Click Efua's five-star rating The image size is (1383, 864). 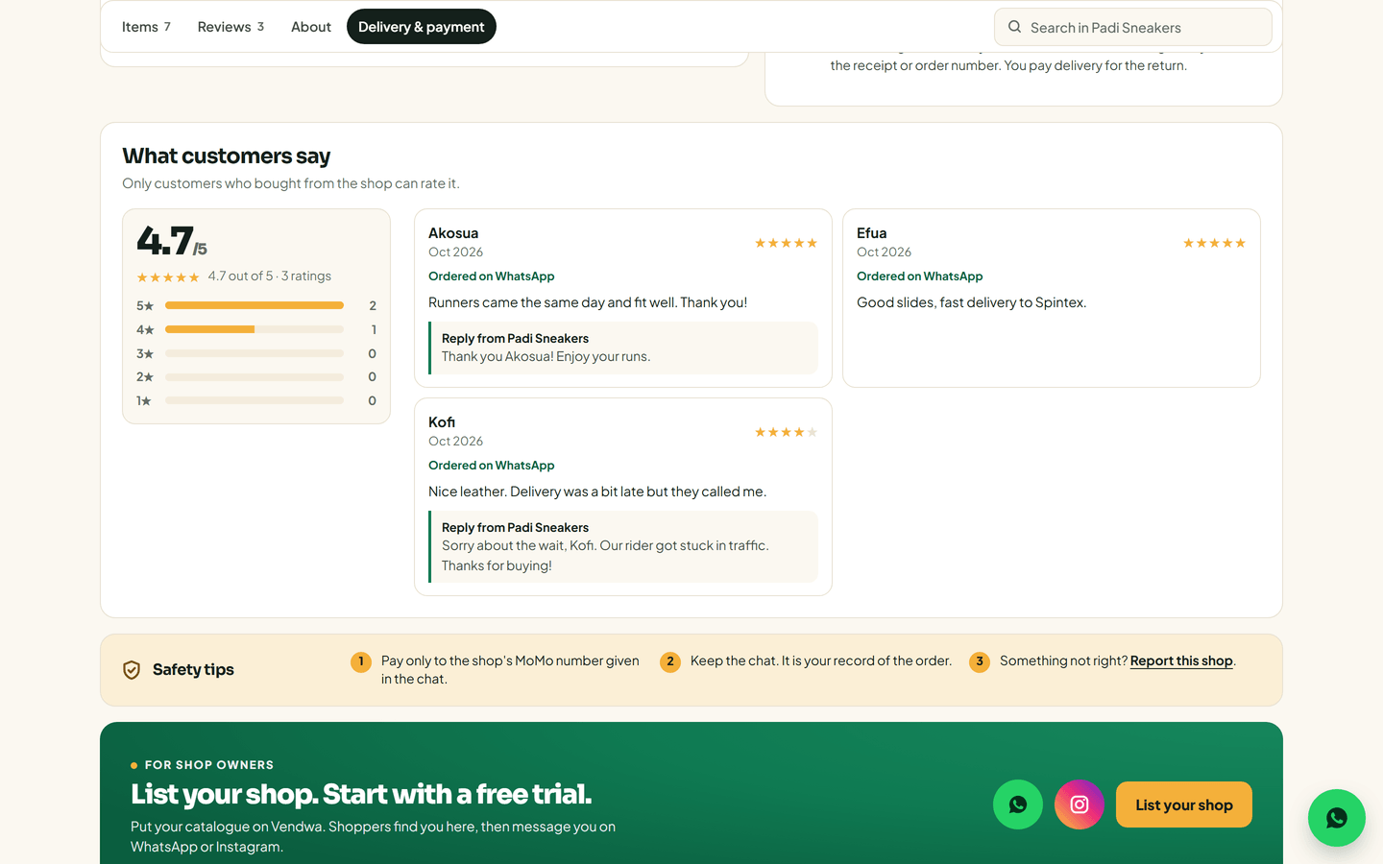point(1214,243)
